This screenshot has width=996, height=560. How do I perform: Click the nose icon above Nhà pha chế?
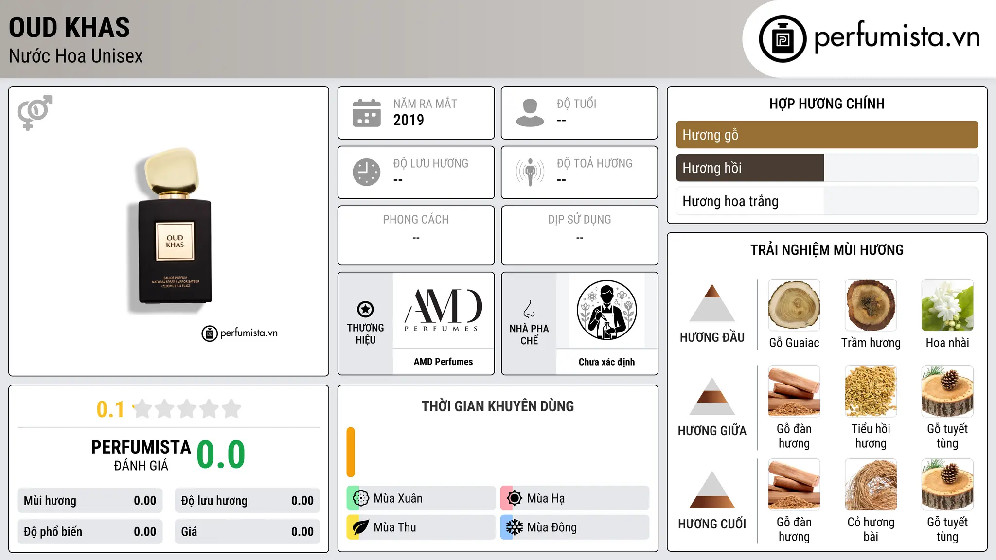(529, 309)
